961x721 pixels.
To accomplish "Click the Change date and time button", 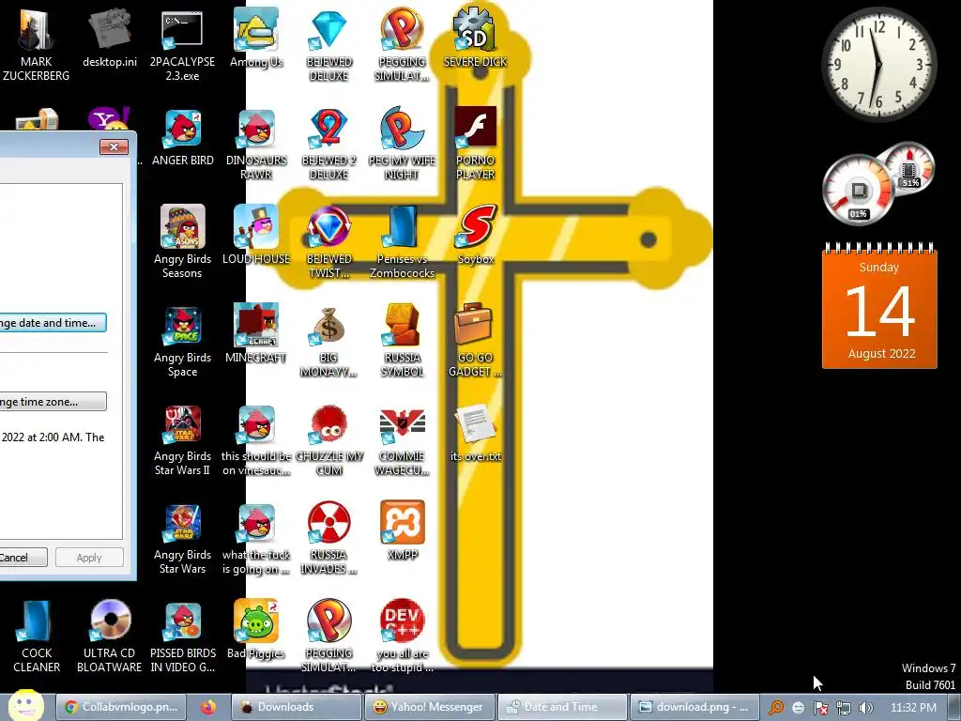I will click(x=53, y=323).
